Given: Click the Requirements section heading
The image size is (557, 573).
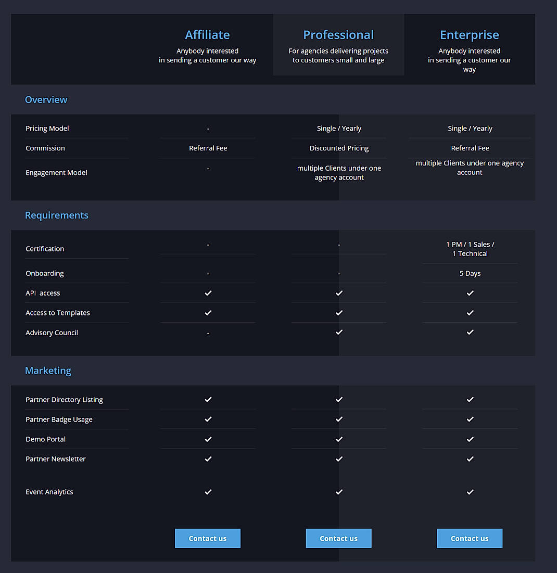Looking at the screenshot, I should (57, 215).
